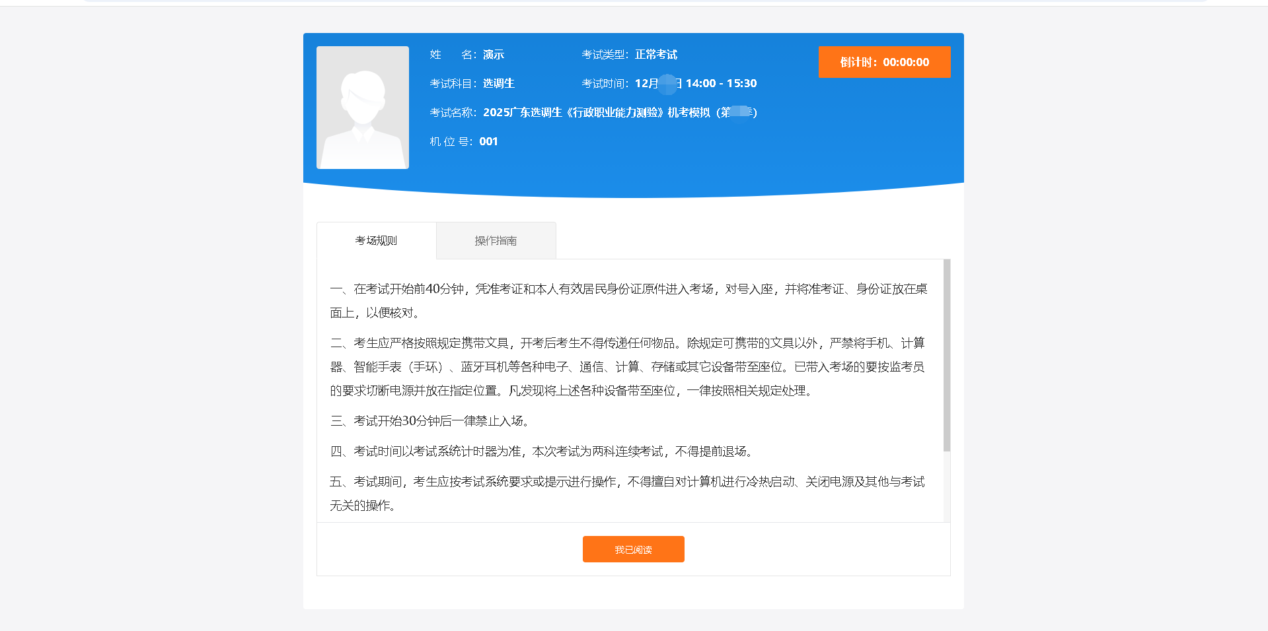Click the 我已阅读 button
The height and width of the screenshot is (631, 1268).
tap(633, 549)
